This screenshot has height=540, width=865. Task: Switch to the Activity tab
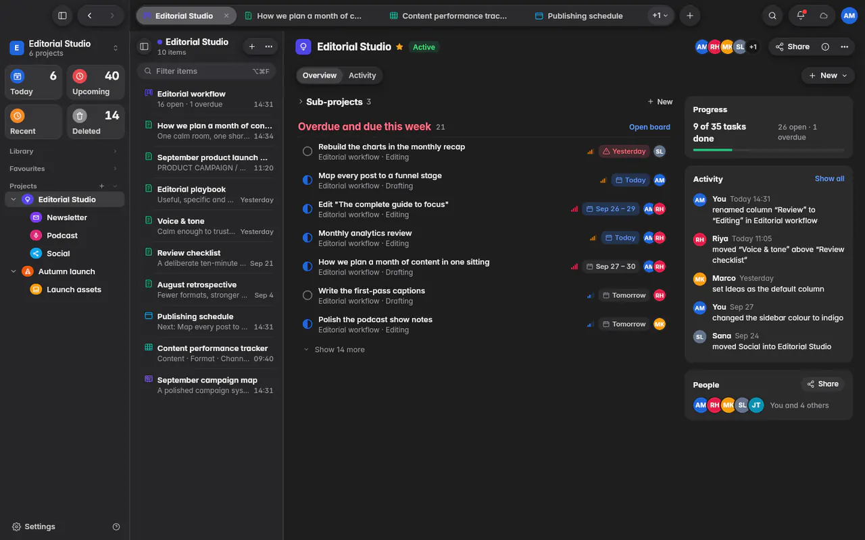[362, 76]
